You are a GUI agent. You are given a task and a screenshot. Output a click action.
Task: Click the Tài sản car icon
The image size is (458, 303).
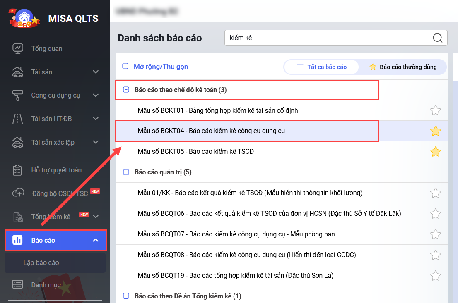(x=18, y=72)
